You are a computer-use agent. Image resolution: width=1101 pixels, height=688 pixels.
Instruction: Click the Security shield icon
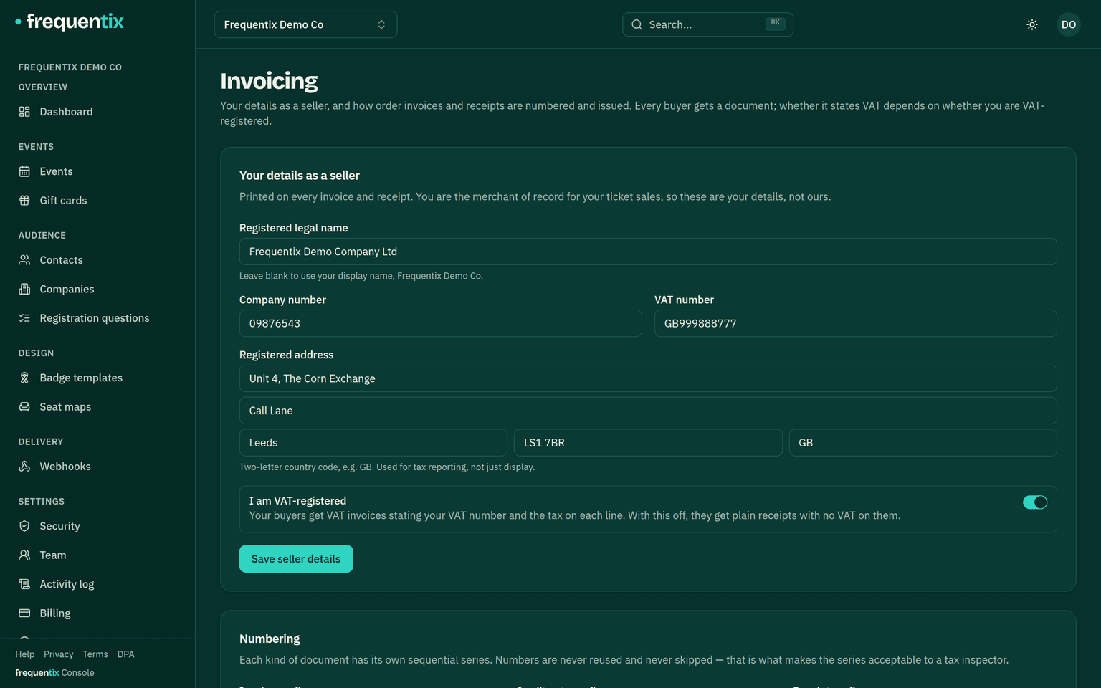tap(24, 526)
